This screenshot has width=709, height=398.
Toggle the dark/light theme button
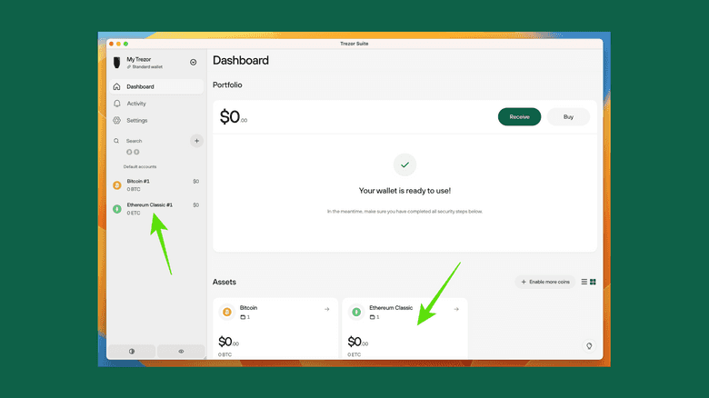[x=131, y=351]
